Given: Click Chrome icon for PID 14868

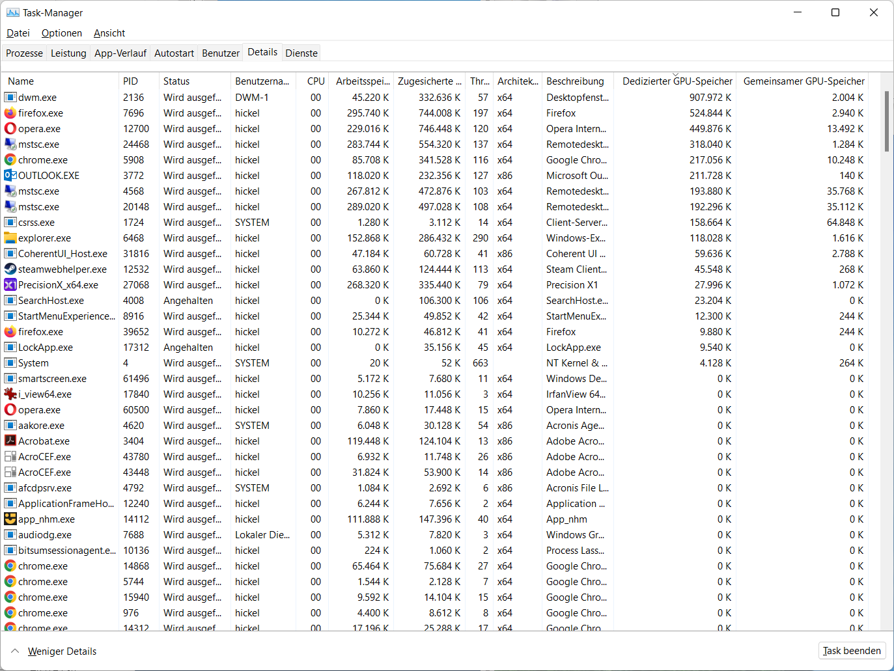Looking at the screenshot, I should pyautogui.click(x=10, y=566).
